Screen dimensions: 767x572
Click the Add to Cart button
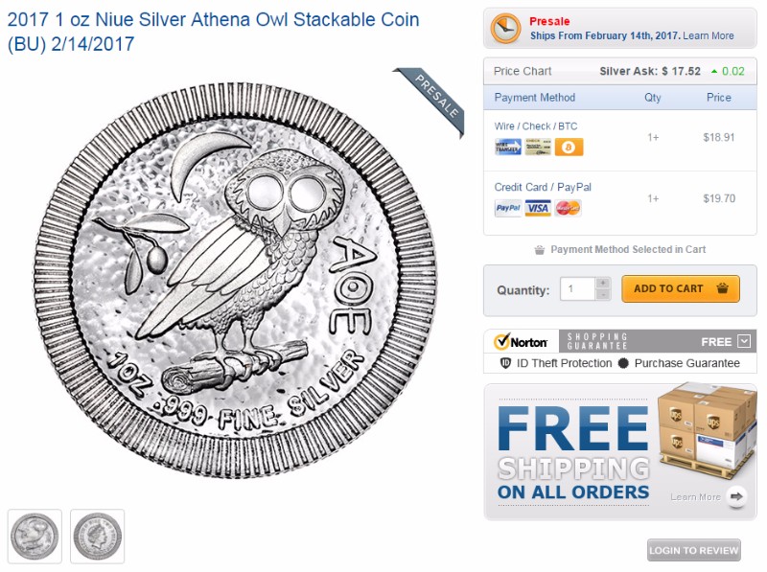point(681,288)
